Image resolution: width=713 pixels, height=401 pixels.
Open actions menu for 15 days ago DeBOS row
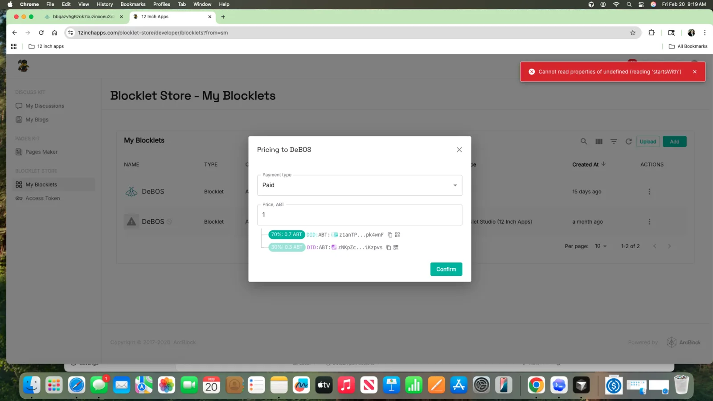649,192
